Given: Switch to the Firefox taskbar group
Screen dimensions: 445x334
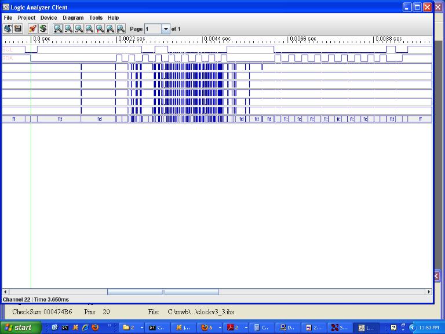Looking at the screenshot, I should (207, 328).
